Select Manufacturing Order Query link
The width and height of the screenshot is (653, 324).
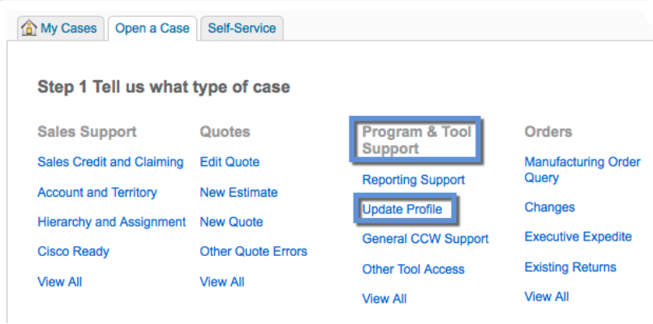click(x=582, y=169)
